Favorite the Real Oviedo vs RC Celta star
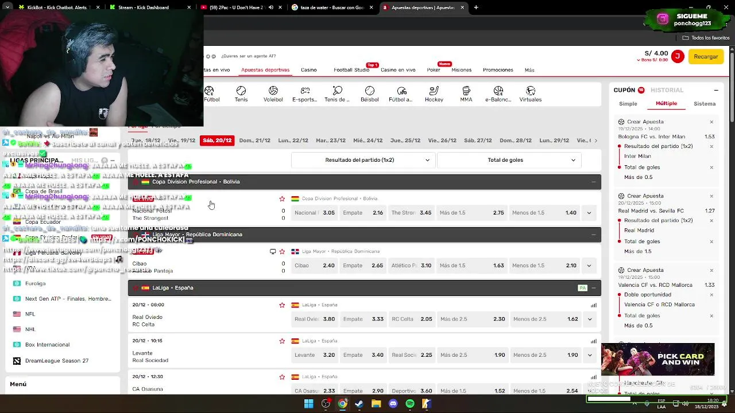 click(282, 305)
